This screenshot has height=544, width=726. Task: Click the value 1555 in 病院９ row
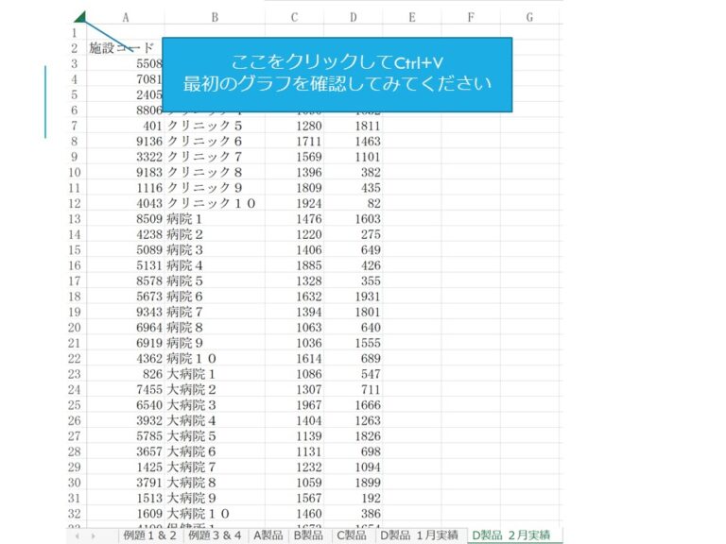click(354, 343)
